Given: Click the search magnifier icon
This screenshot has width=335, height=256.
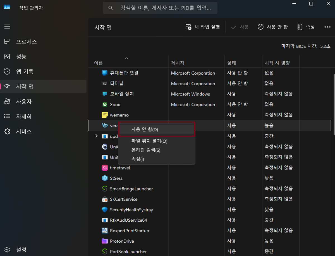Looking at the screenshot, I should pyautogui.click(x=110, y=8).
